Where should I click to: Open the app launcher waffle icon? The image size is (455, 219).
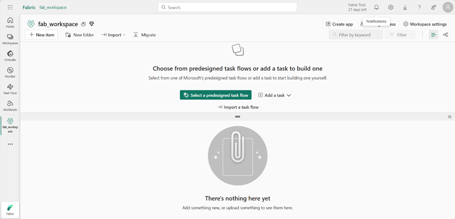(x=10, y=7)
